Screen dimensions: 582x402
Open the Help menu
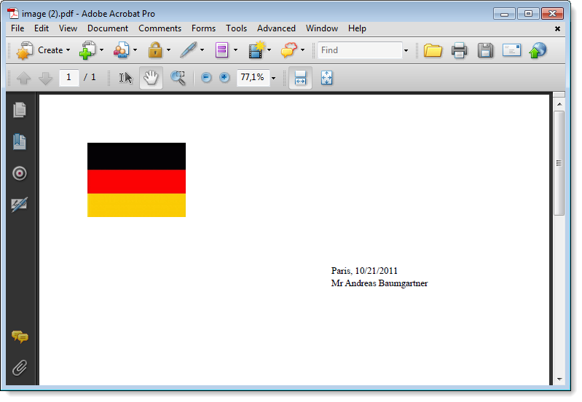point(357,28)
